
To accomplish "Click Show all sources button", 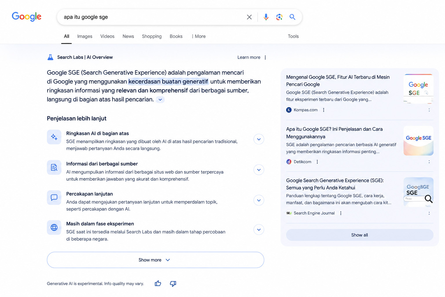I will click(360, 235).
